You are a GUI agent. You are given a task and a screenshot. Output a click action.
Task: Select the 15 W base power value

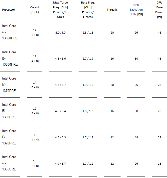point(159,164)
